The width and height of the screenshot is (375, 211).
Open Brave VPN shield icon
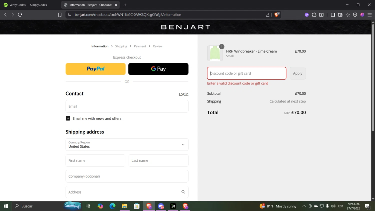(355, 15)
